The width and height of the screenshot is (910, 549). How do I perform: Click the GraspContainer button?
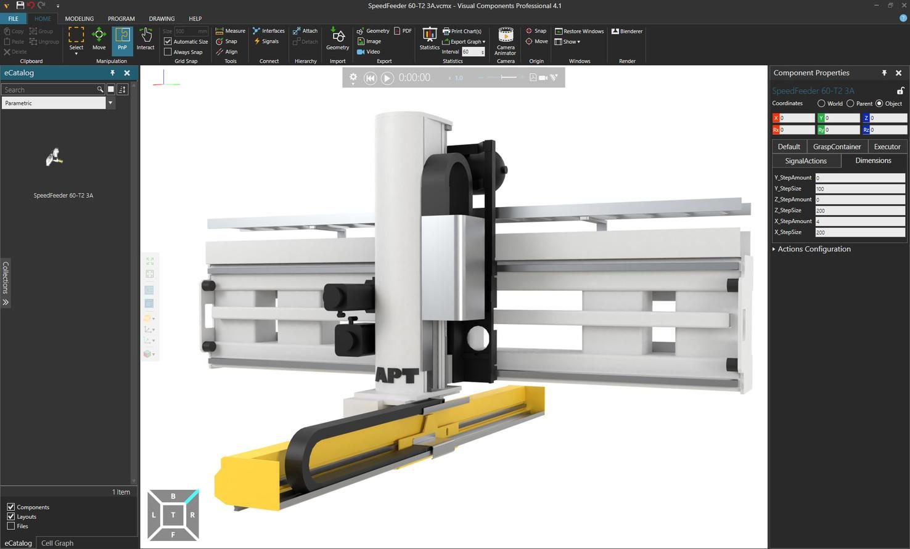pos(837,147)
